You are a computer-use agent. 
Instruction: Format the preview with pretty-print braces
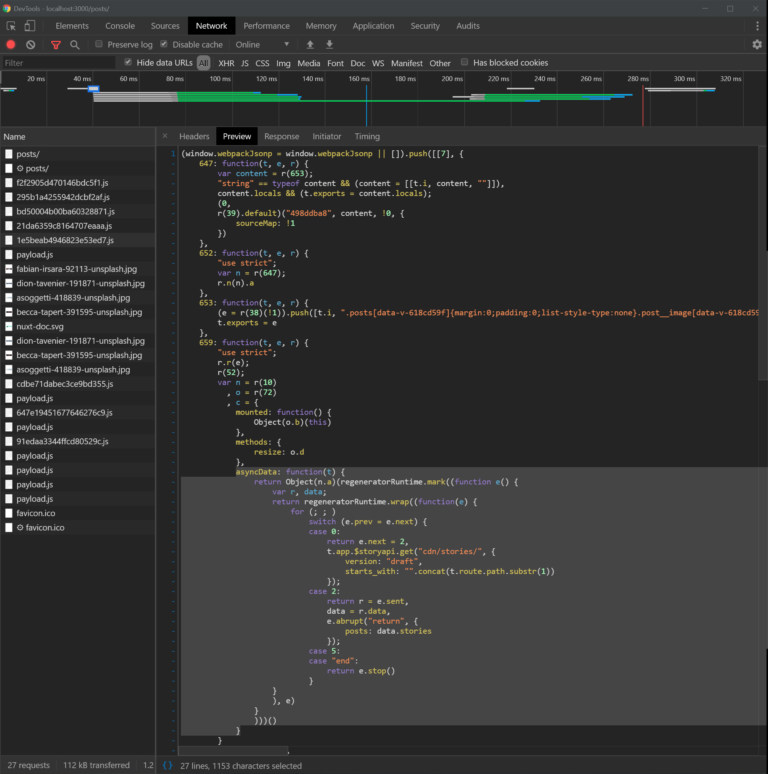pyautogui.click(x=168, y=765)
